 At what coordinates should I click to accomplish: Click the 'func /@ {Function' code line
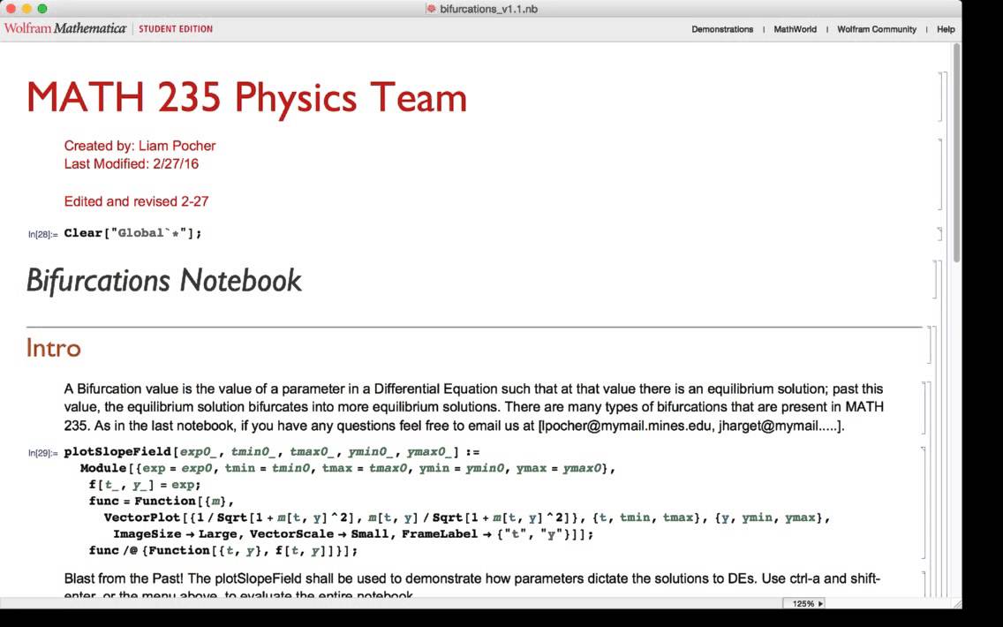coord(223,550)
